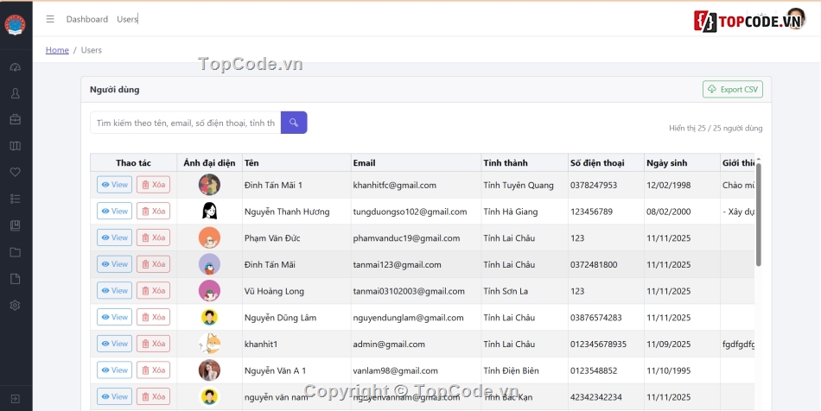Open the user profile icon in sidebar
Viewport: 821px width, 411px height.
[16, 93]
